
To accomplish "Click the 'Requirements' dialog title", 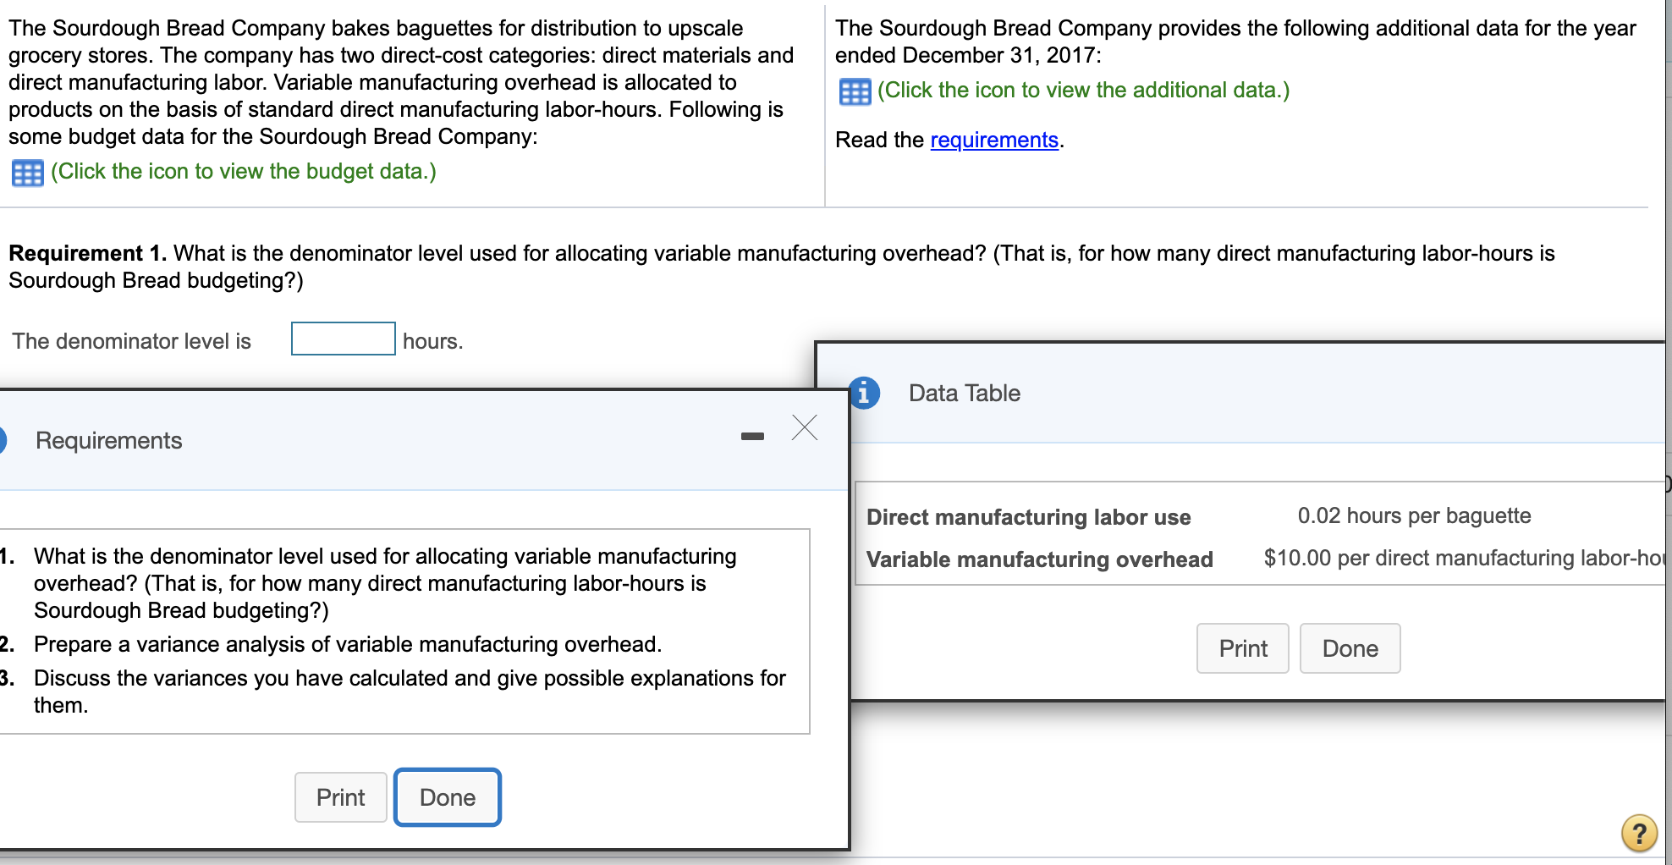I will [109, 440].
